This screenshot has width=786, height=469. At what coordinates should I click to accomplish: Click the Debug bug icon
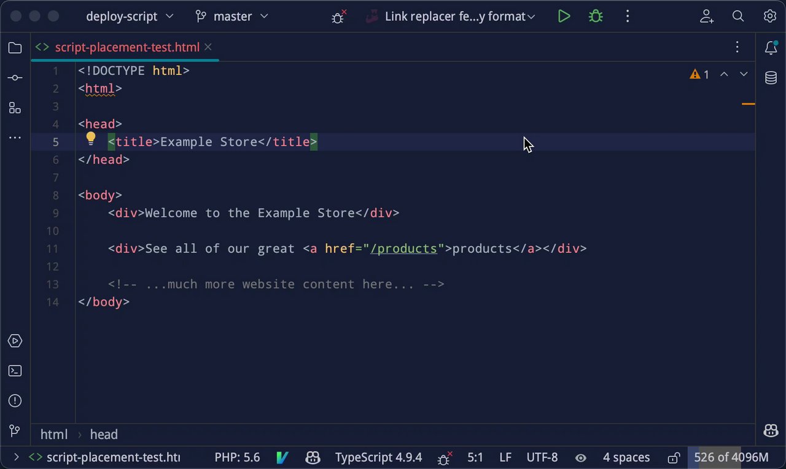[x=596, y=17]
